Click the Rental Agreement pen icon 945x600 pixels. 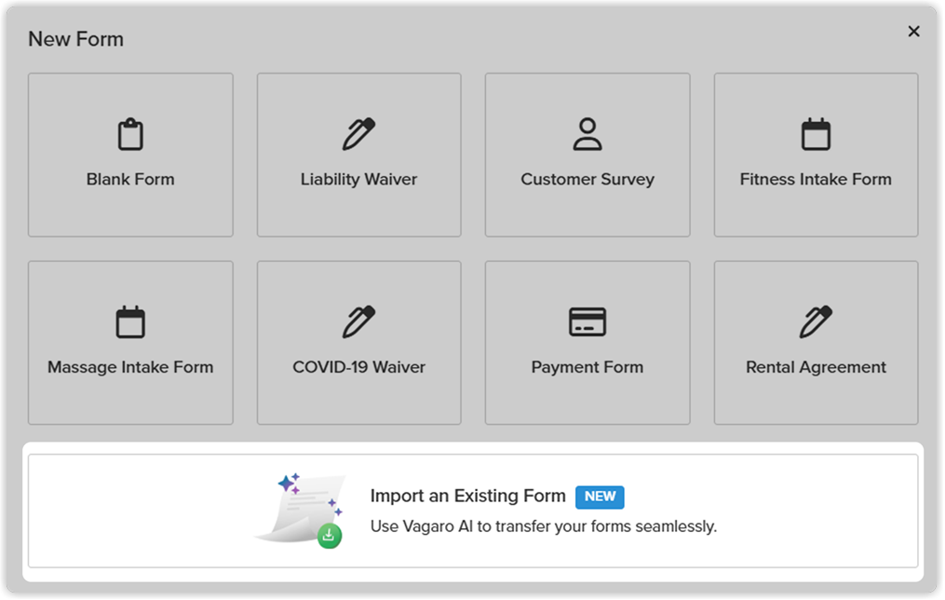pyautogui.click(x=816, y=322)
